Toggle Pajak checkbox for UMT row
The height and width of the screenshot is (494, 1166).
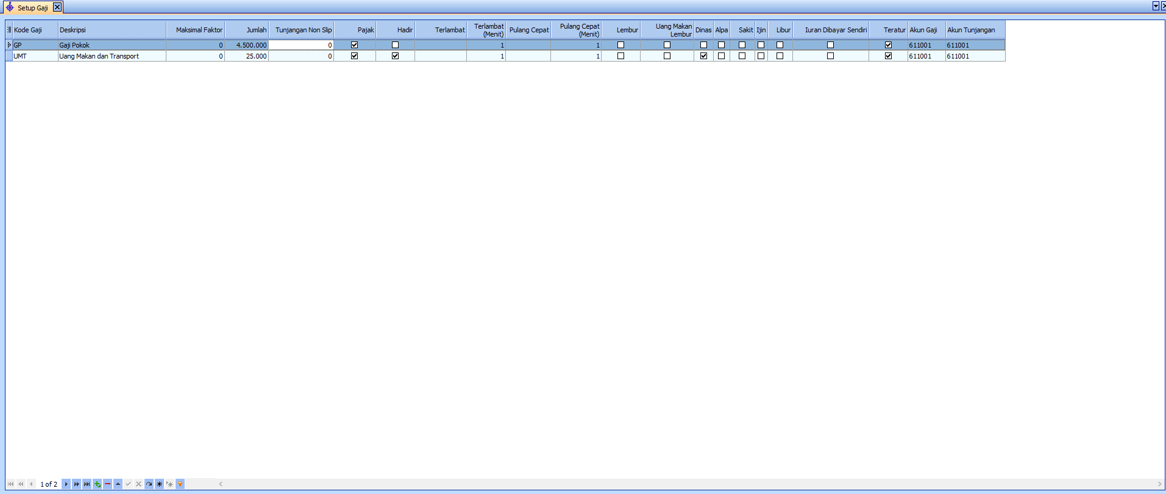pyautogui.click(x=354, y=55)
